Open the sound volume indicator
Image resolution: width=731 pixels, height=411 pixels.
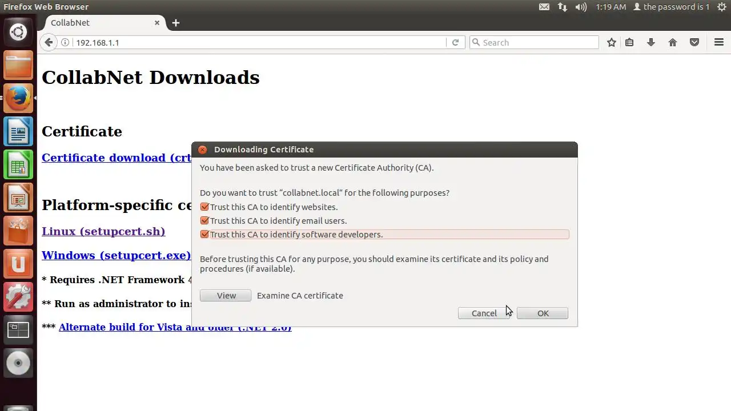coord(581,7)
